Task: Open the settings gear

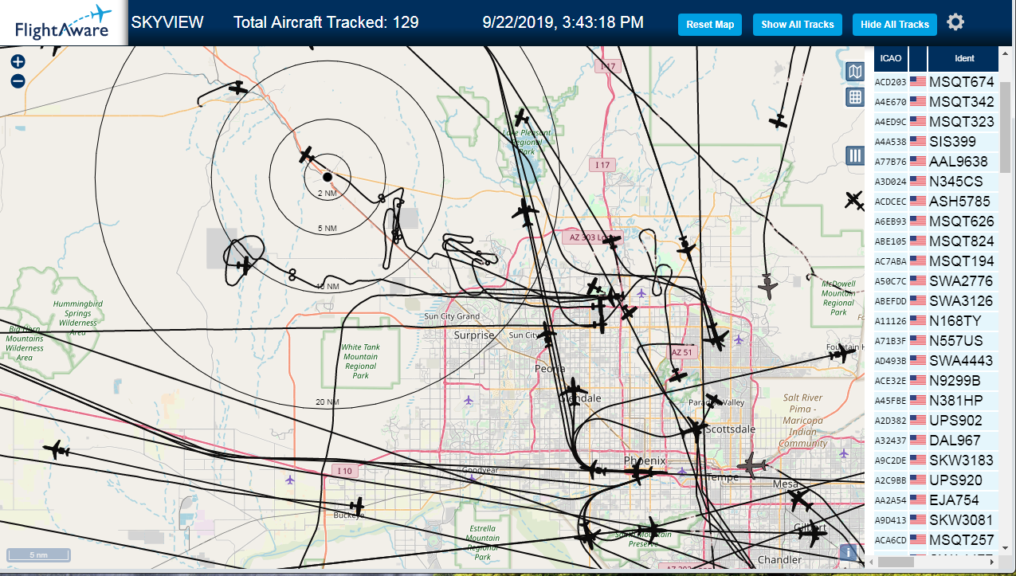Action: pyautogui.click(x=955, y=22)
